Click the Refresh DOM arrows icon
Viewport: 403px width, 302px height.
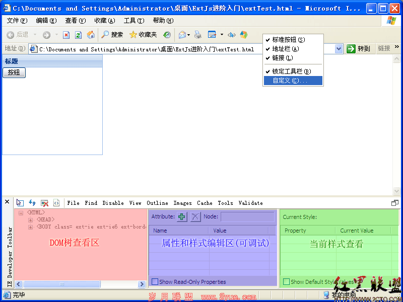(32, 203)
